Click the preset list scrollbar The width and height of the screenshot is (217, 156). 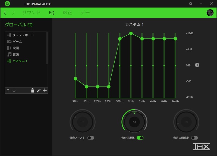pyautogui.click(x=47, y=48)
